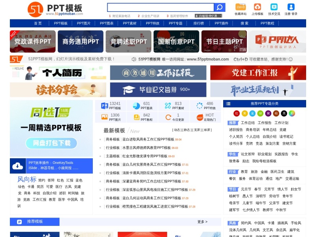Open the 排行榜 navigation item
The width and height of the screenshot is (316, 237).
click(x=199, y=23)
